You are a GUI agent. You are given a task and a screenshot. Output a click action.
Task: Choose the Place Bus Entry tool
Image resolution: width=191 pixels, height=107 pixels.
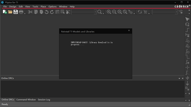[187, 73]
